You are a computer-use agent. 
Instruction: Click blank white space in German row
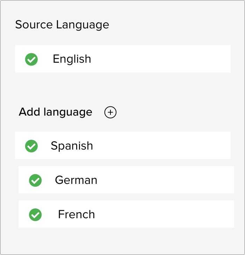pyautogui.click(x=171, y=180)
